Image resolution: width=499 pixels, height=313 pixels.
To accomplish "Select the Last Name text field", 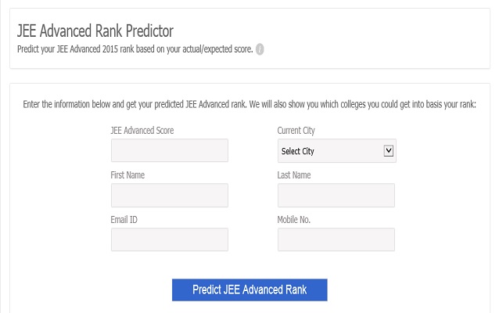I will pos(336,196).
